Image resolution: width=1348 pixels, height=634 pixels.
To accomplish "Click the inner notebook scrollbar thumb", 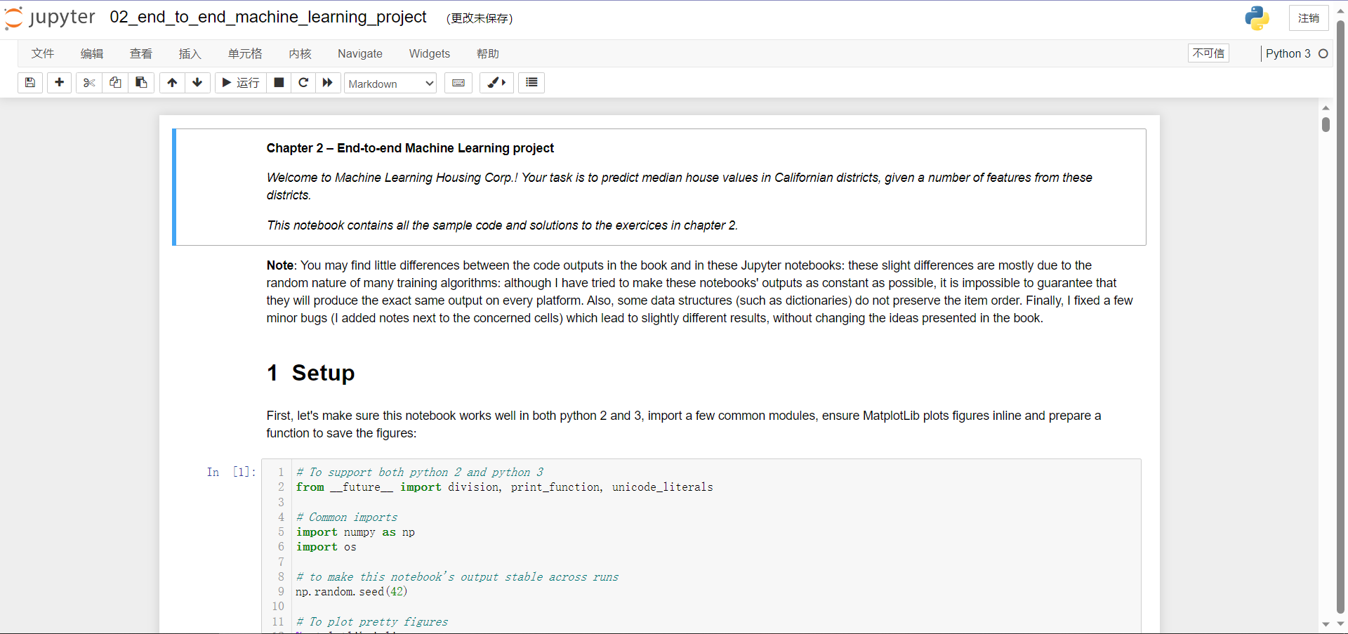I will pos(1326,124).
